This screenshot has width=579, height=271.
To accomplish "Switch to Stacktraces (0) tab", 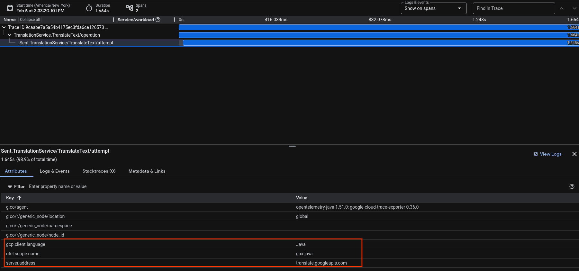I will [x=99, y=171].
